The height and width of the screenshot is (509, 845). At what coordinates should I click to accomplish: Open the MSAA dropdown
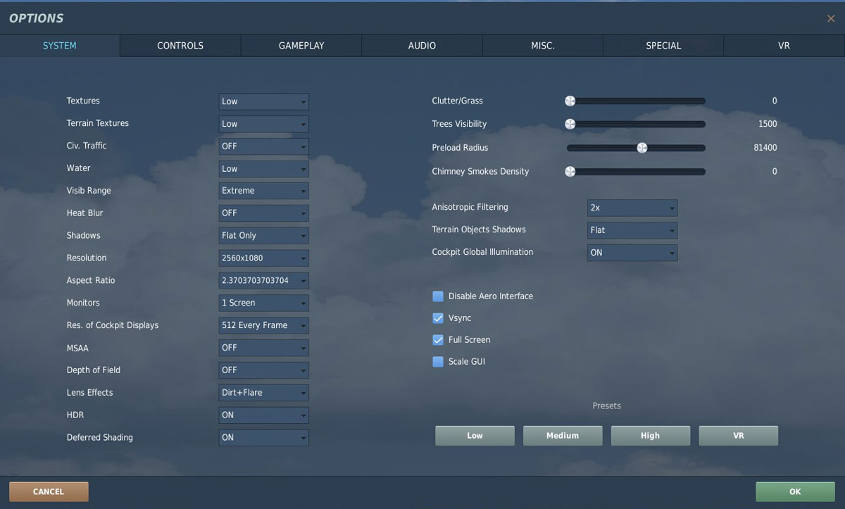[263, 348]
